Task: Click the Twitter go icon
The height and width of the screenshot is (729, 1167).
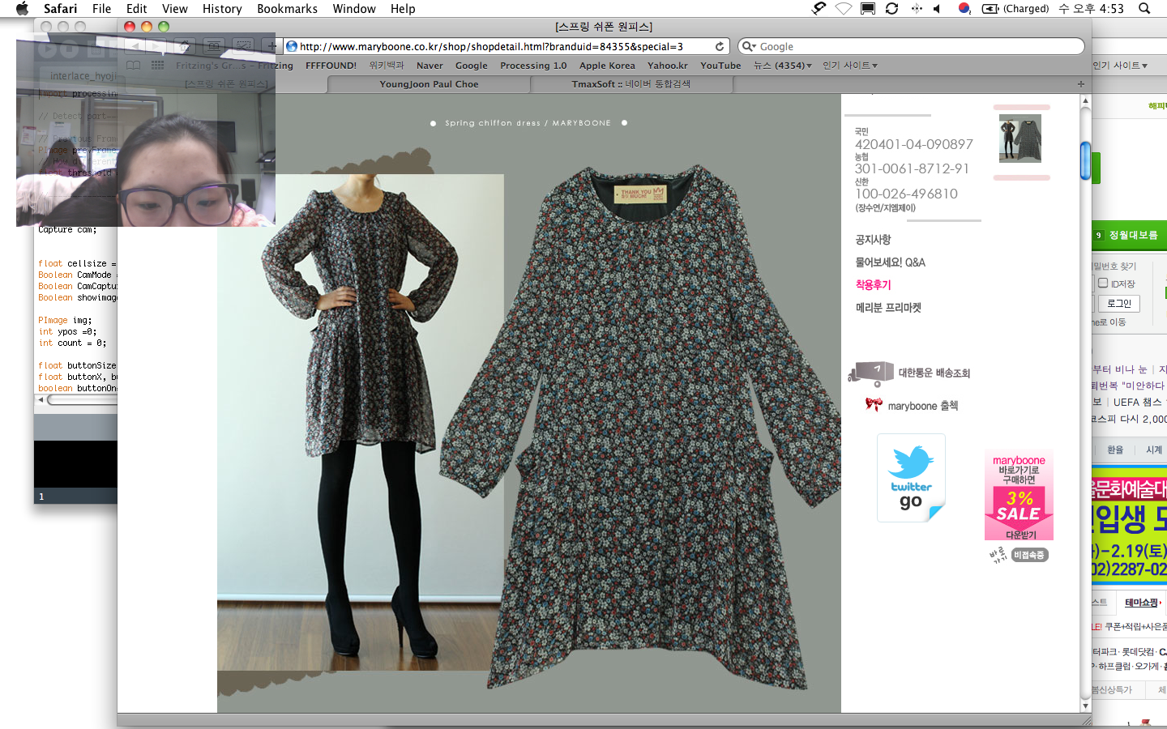Action: (911, 478)
